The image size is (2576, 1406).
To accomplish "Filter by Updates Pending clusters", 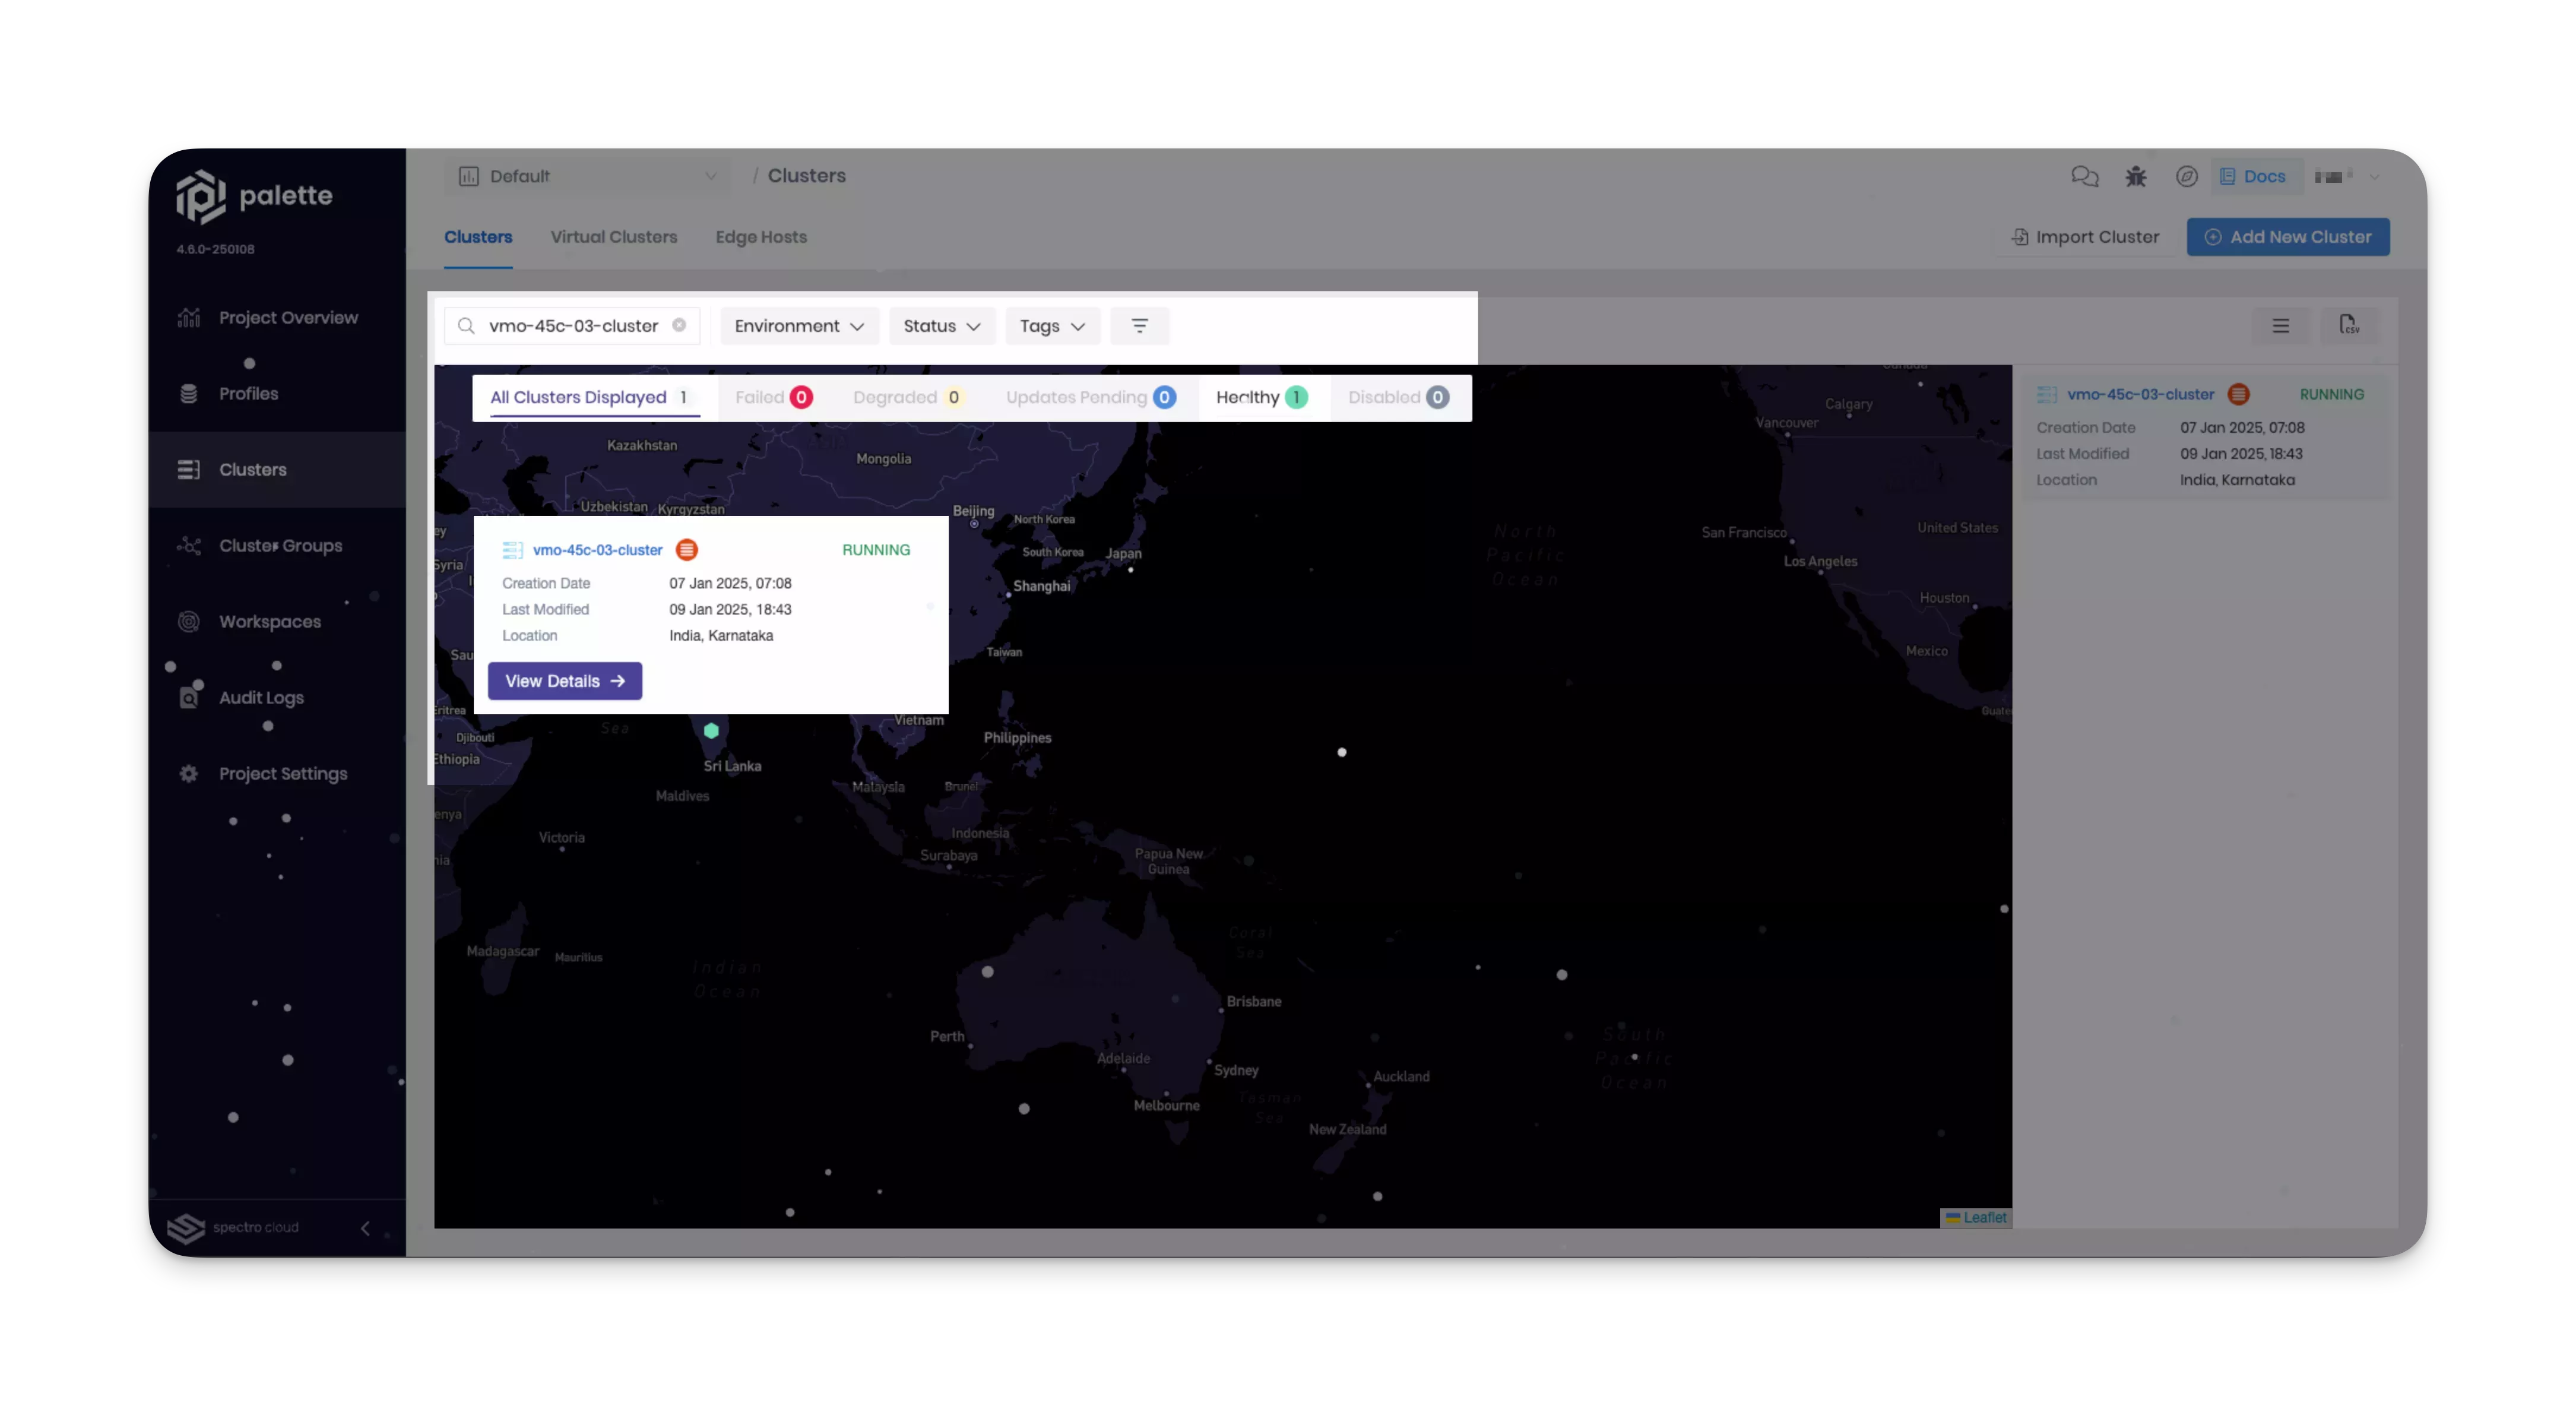I will (x=1089, y=398).
